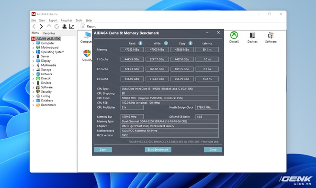Click the Memory Latency 59.1 ns field

(207, 50)
